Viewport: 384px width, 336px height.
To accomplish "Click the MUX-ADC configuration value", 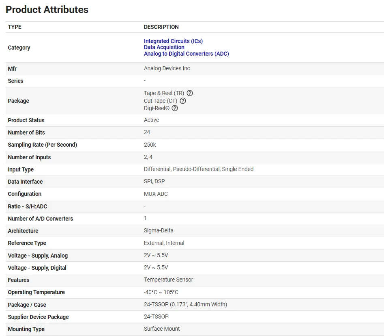I will pyautogui.click(x=156, y=194).
